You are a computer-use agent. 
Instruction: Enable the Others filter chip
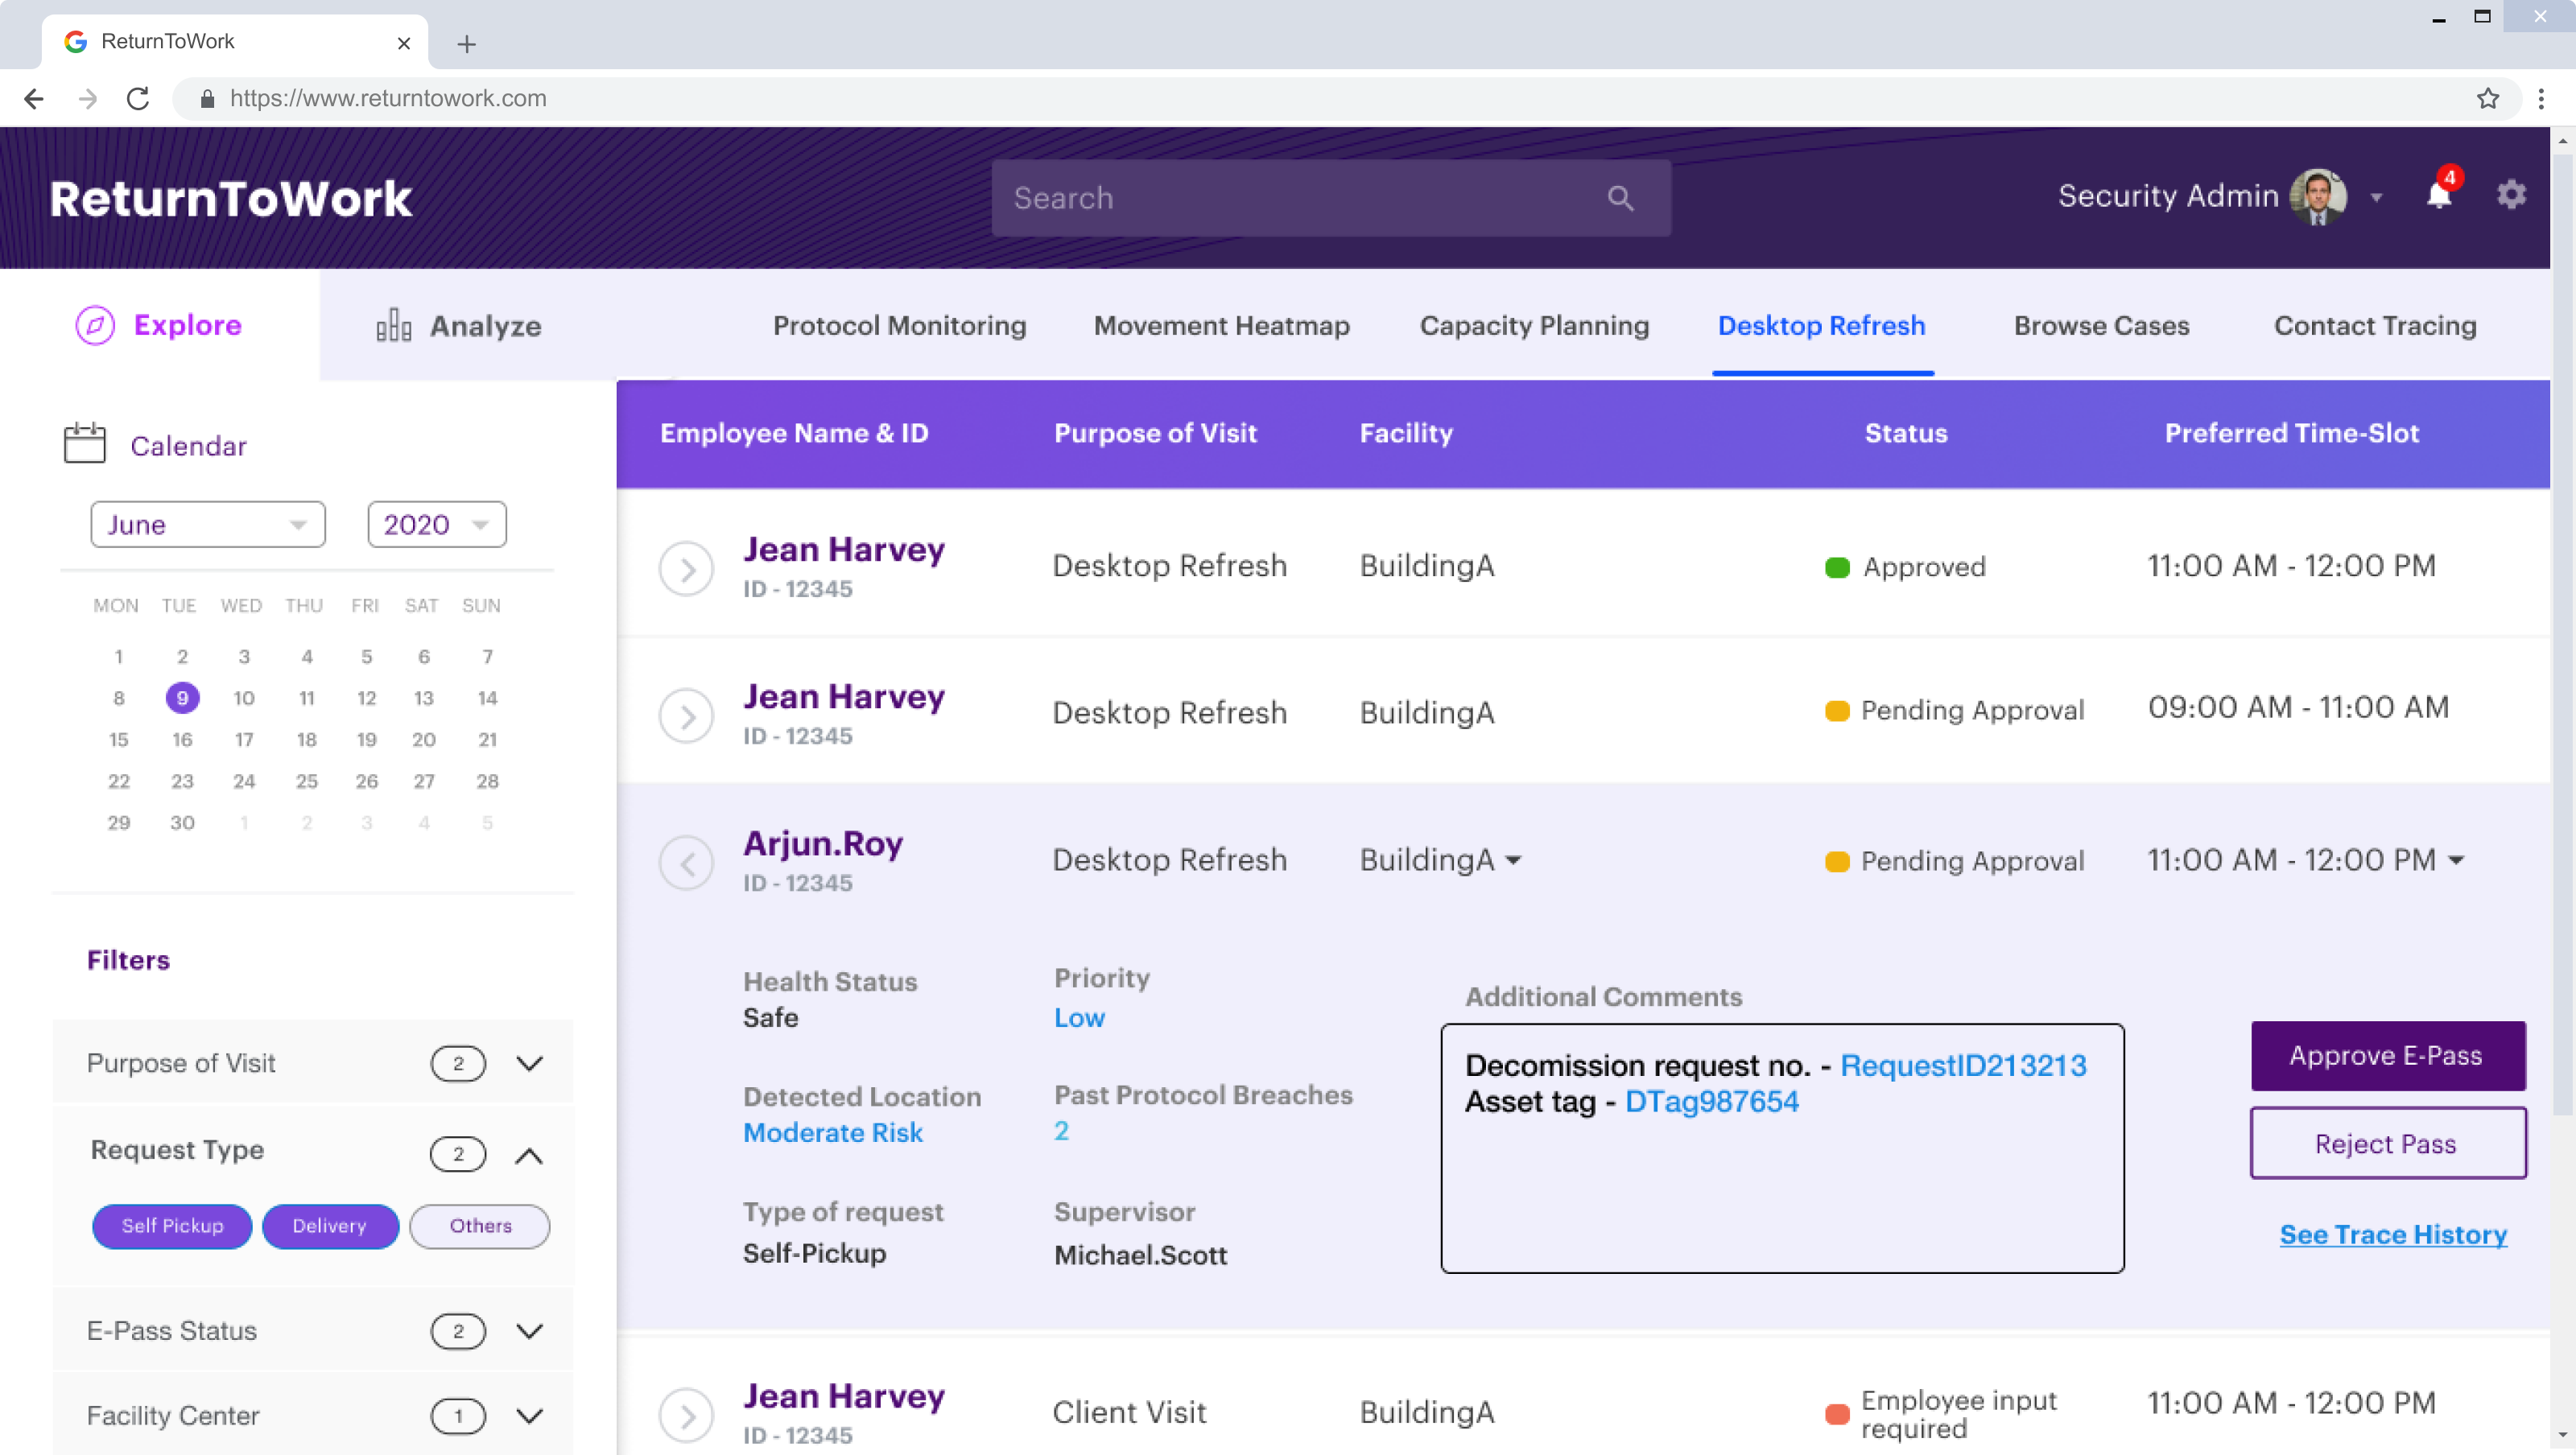tap(480, 1226)
